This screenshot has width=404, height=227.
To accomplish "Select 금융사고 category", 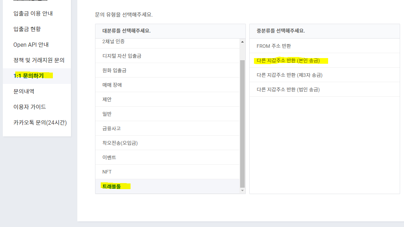I will (x=167, y=128).
